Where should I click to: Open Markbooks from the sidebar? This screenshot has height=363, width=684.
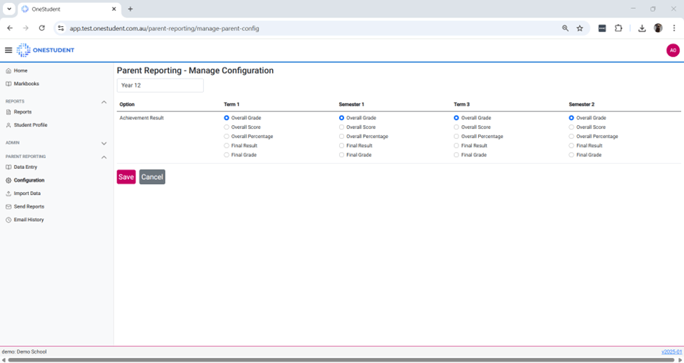pos(26,84)
